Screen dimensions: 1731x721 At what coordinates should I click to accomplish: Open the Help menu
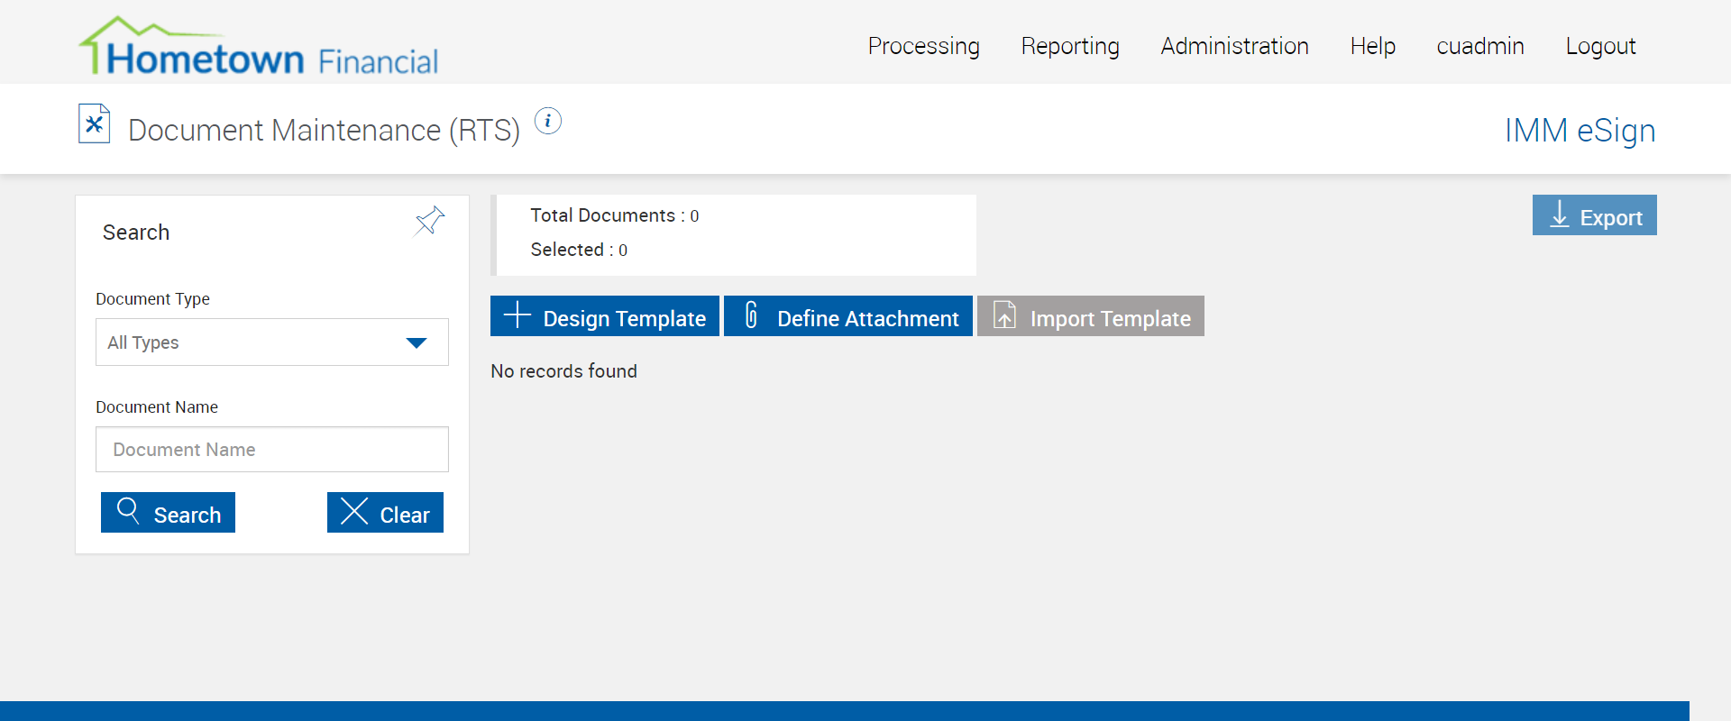1372,46
